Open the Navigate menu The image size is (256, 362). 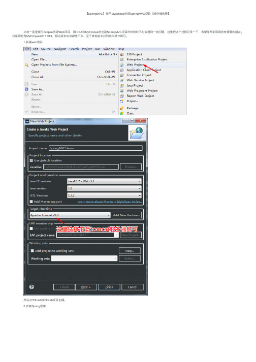point(60,49)
